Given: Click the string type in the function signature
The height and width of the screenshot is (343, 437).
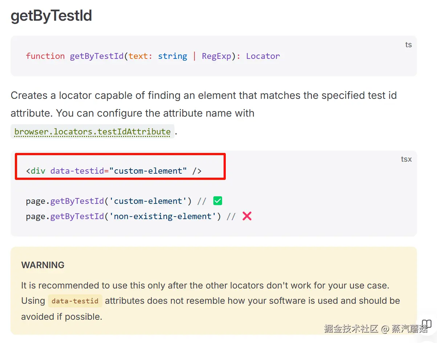Looking at the screenshot, I should point(172,56).
